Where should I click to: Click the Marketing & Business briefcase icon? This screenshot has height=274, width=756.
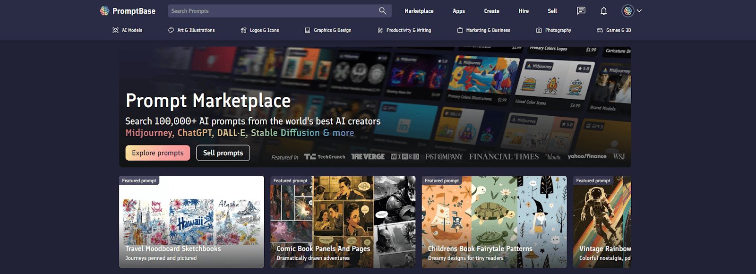pyautogui.click(x=460, y=30)
